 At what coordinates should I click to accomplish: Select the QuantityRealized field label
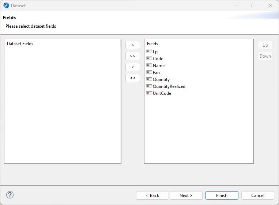(169, 86)
